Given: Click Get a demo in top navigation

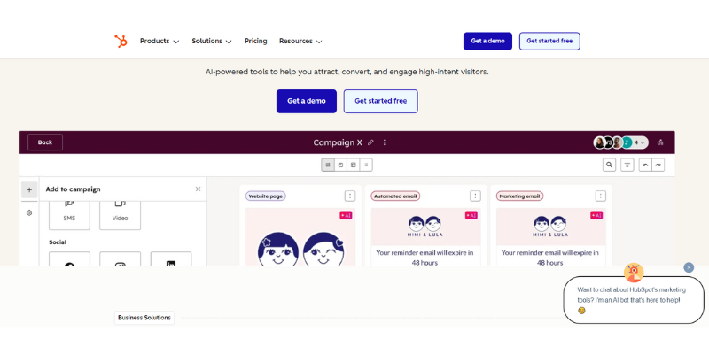Looking at the screenshot, I should [x=487, y=41].
